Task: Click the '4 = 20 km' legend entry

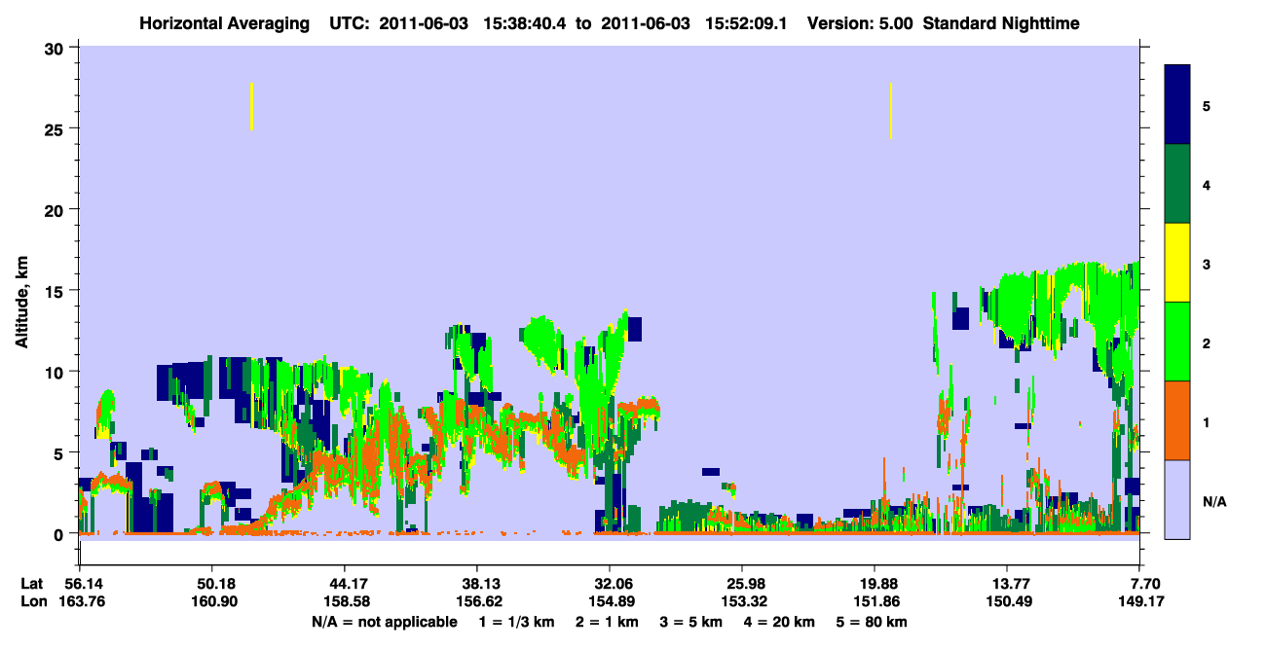Action: coord(780,622)
